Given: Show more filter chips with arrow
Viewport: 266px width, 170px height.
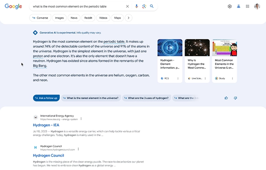Looking at the screenshot, I should pyautogui.click(x=128, y=18).
